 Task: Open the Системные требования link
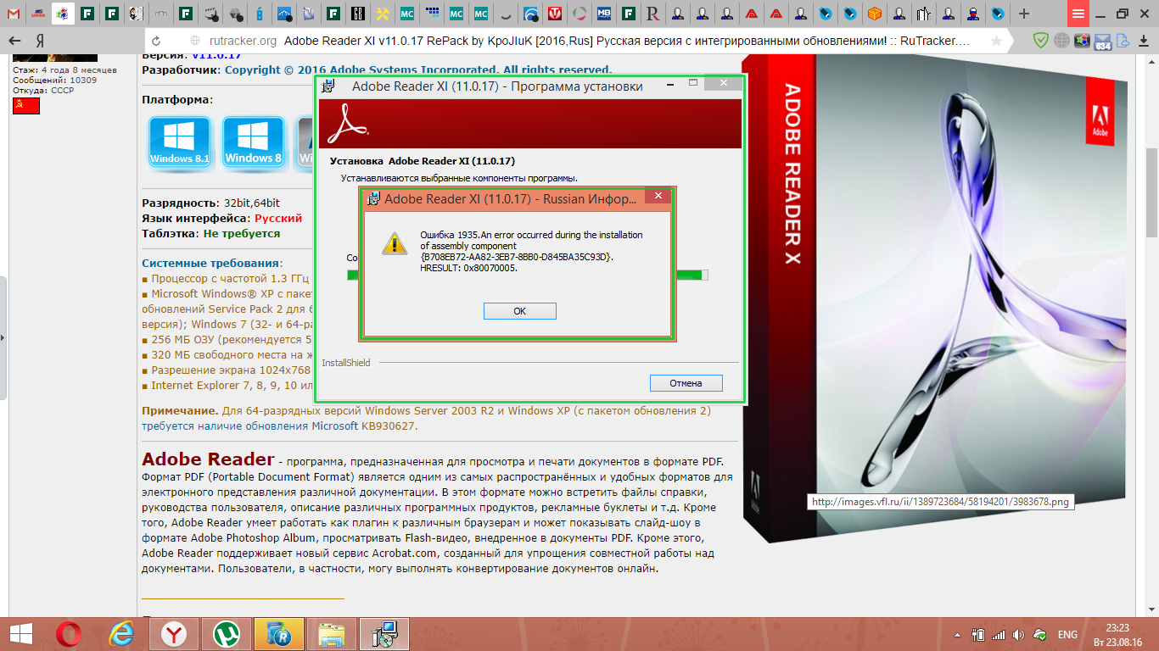[210, 263]
